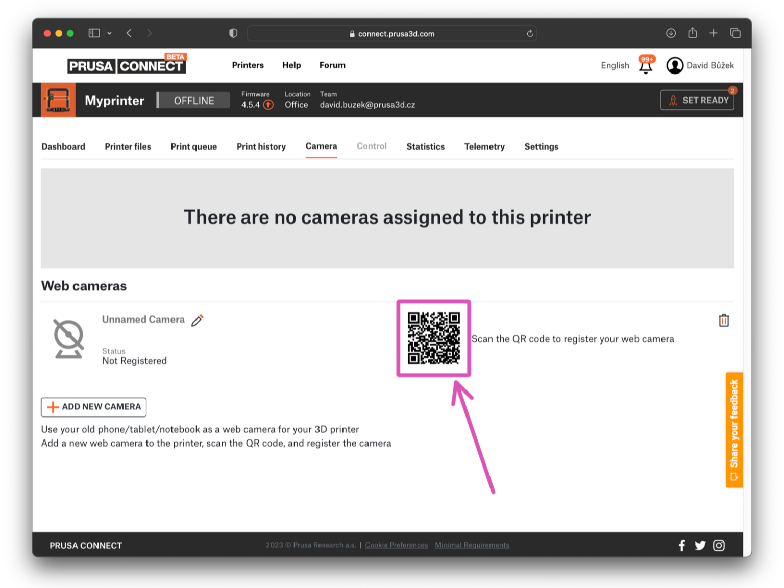This screenshot has height=588, width=784.
Task: Open a new browser tab with the plus icon
Action: (714, 33)
